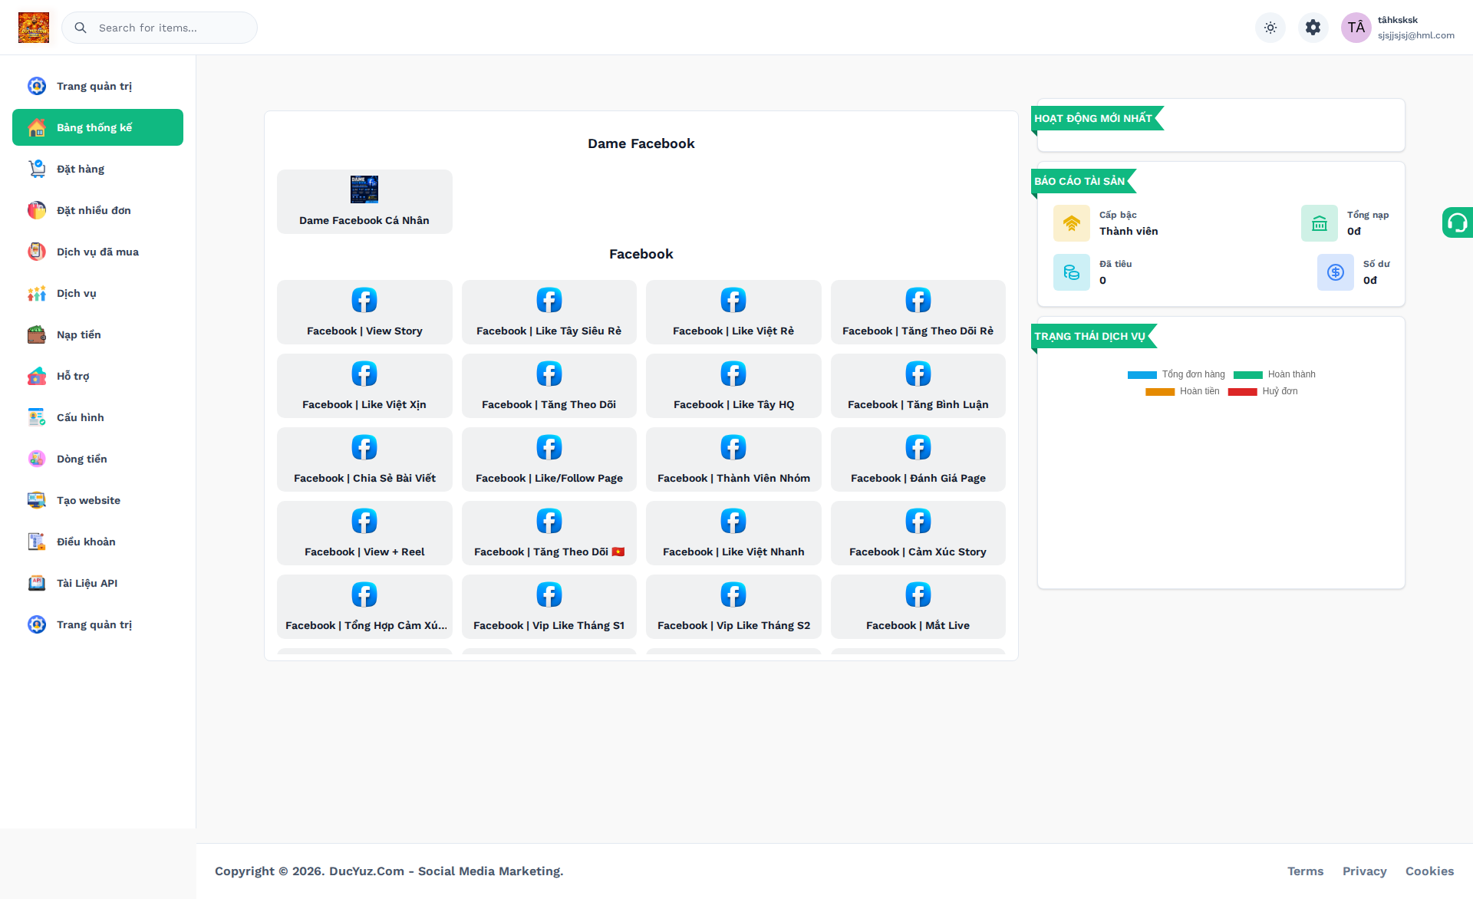Image resolution: width=1473 pixels, height=899 pixels.
Task: Select Bảng thống kê in the sidebar
Action: [97, 127]
